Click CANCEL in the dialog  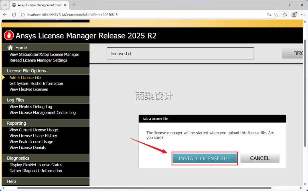pyautogui.click(x=260, y=158)
